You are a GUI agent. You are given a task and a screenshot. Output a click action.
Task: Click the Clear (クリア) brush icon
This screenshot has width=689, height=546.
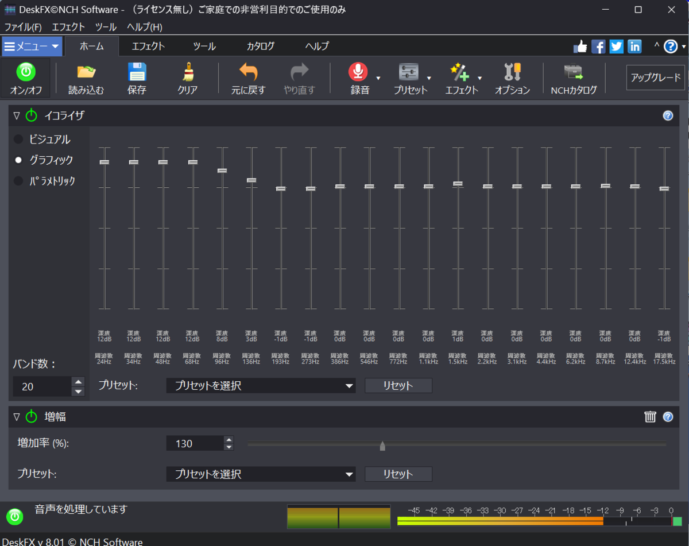(x=188, y=72)
